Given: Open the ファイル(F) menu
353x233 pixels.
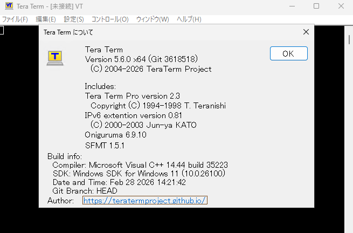Looking at the screenshot, I should (15, 19).
